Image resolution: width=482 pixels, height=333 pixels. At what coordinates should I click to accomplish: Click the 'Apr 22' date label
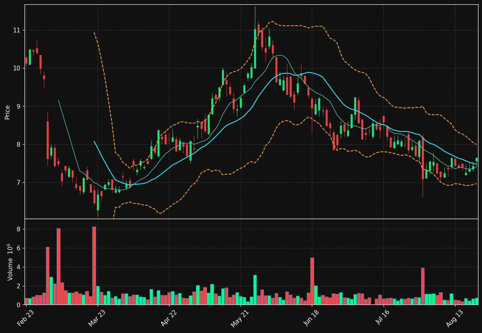169,318
